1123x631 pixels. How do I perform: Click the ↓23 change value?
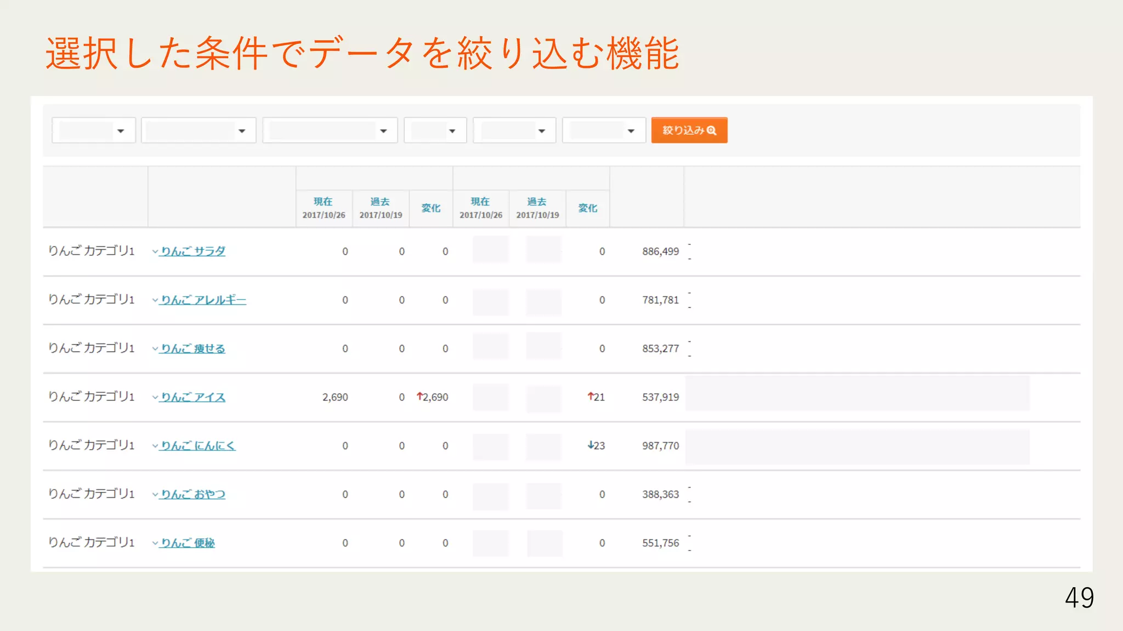click(596, 446)
